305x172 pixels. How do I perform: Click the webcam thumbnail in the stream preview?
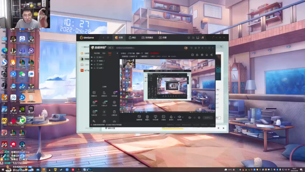coord(127,63)
